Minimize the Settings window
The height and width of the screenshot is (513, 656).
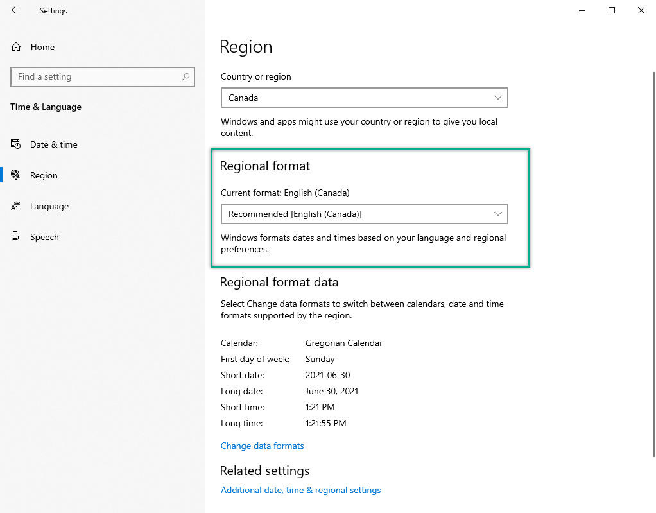(582, 10)
